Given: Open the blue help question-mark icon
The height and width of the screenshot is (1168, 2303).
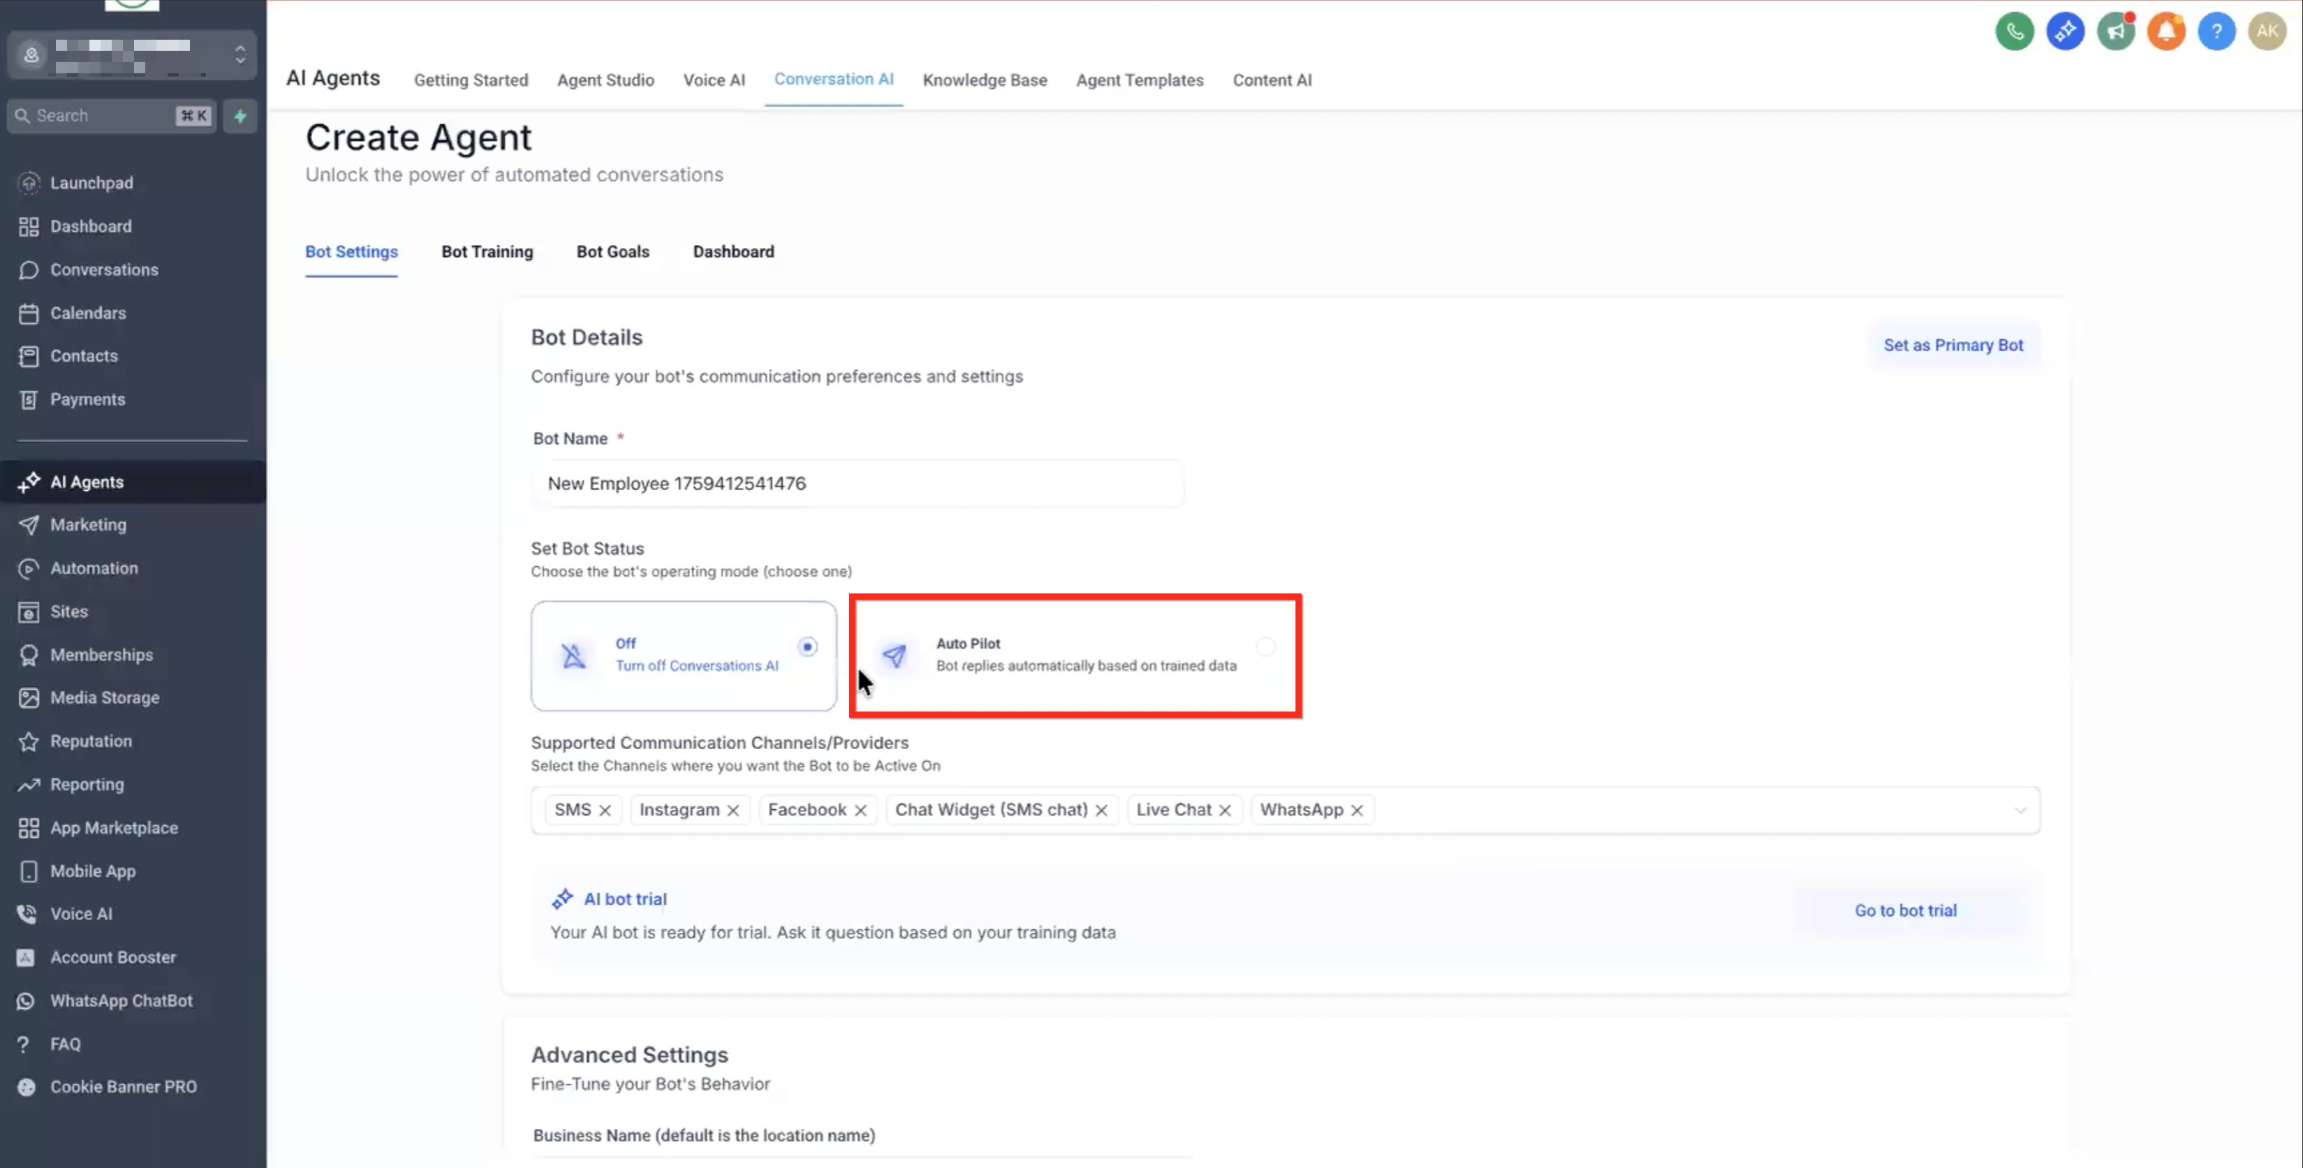Looking at the screenshot, I should click(x=2216, y=32).
